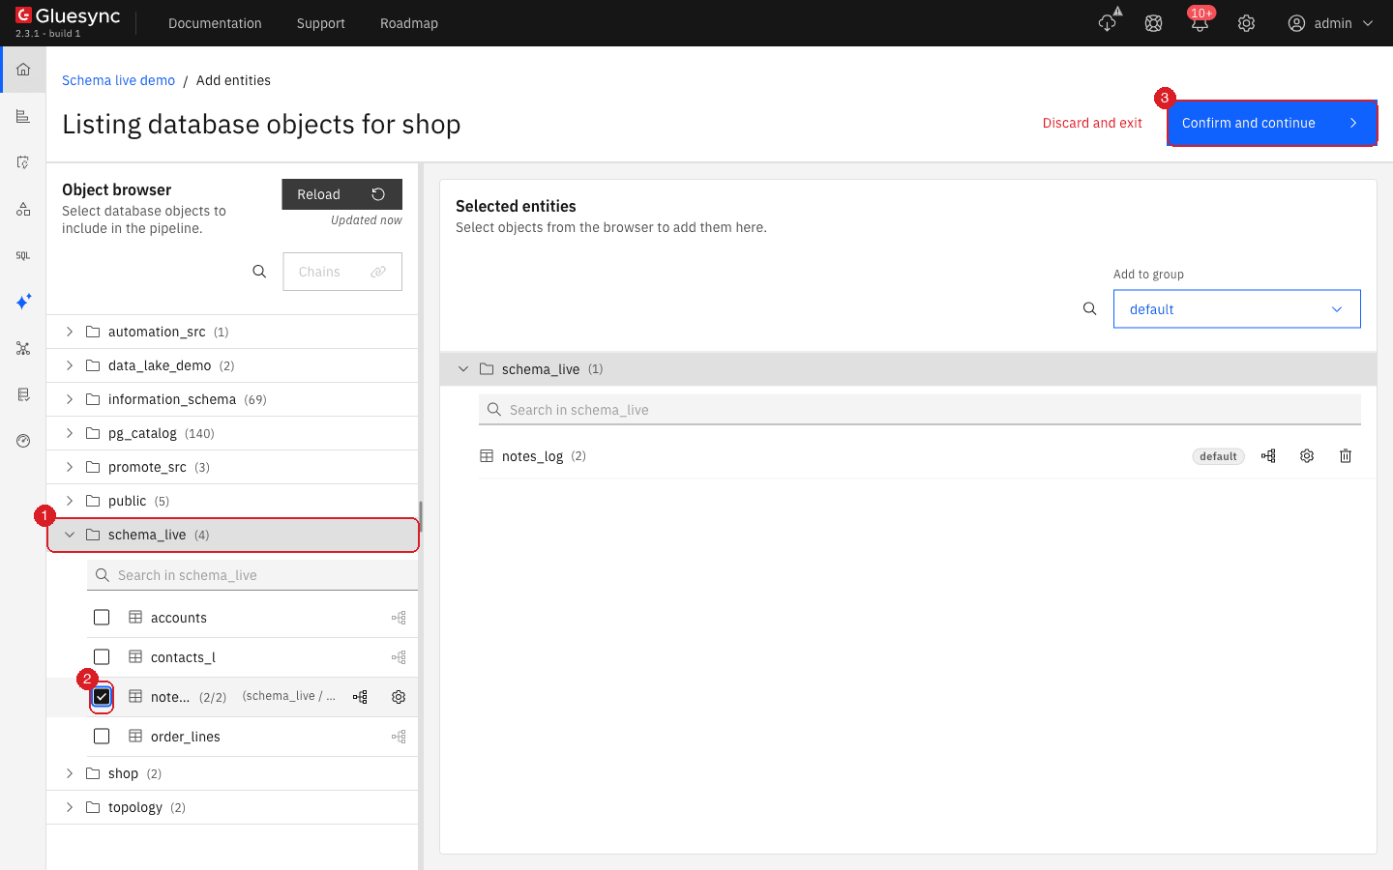Open the home icon in left sidebar
The height and width of the screenshot is (870, 1393).
(23, 70)
